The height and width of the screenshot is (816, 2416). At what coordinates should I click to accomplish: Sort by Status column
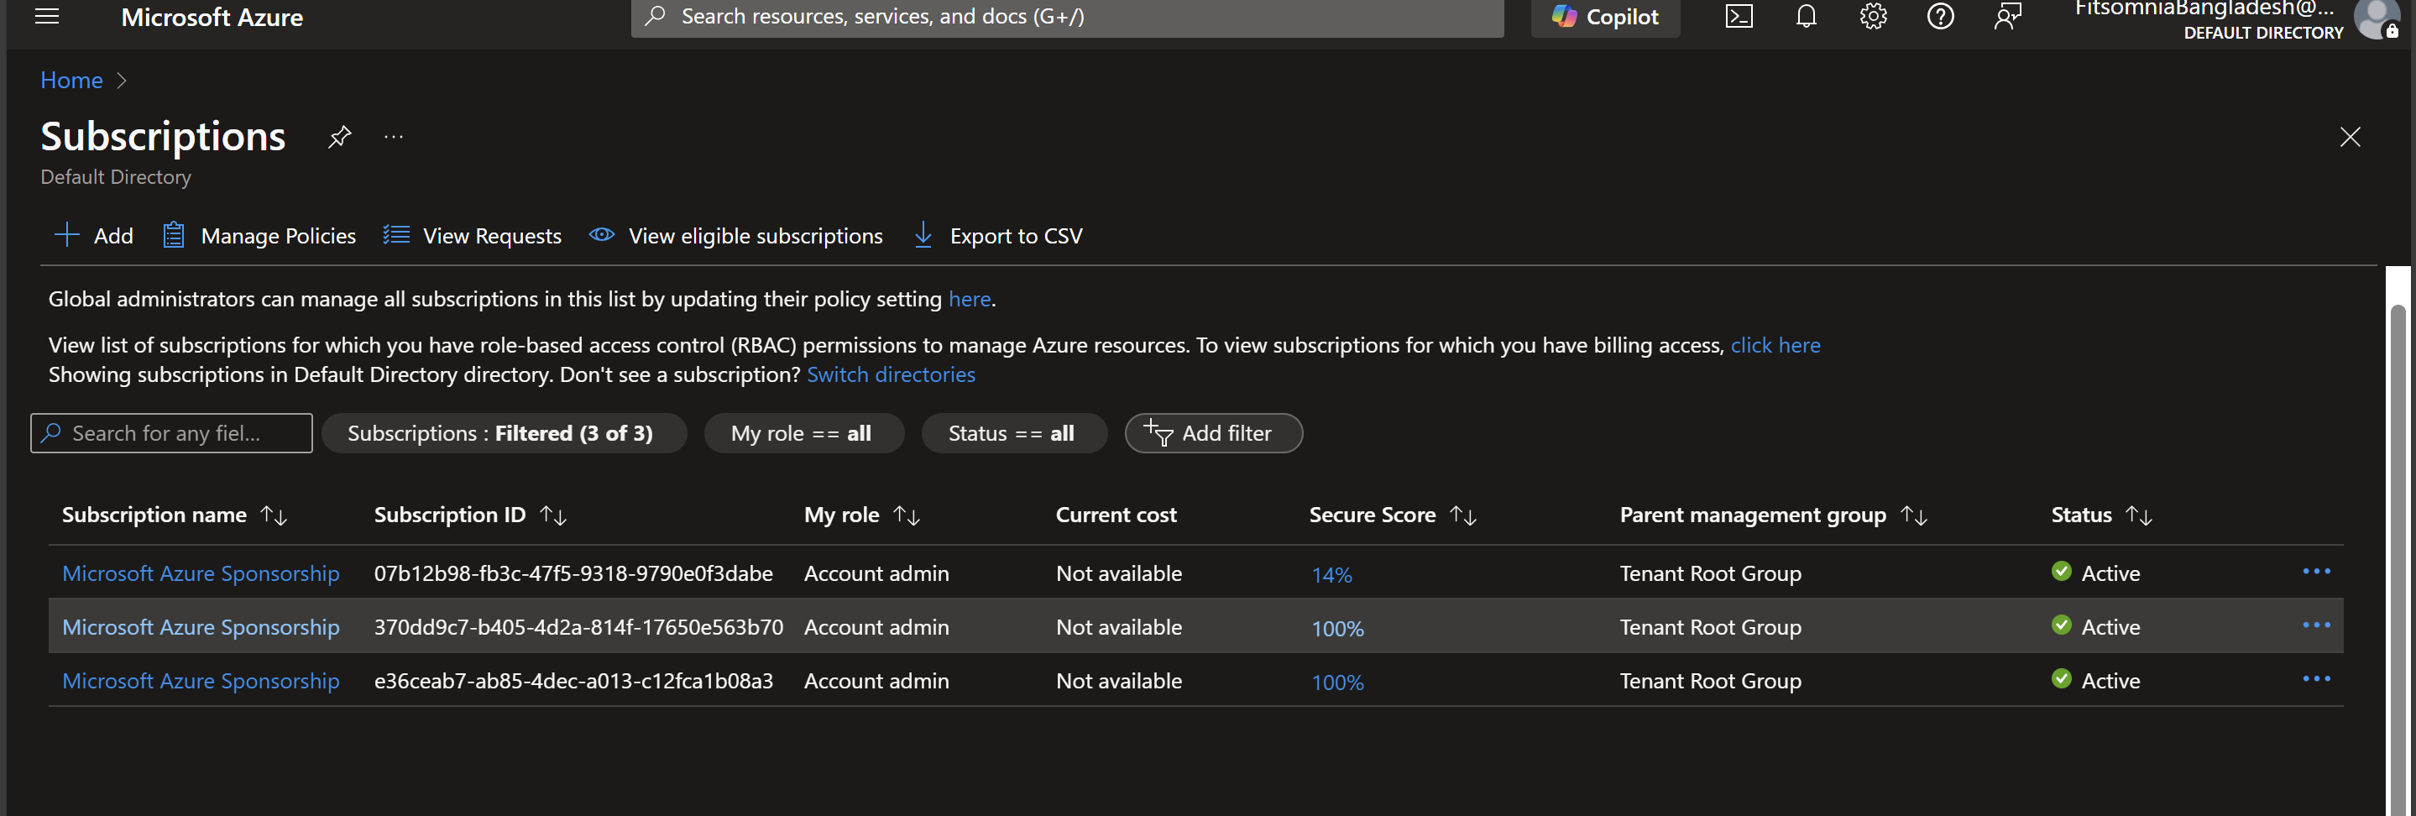[2101, 515]
